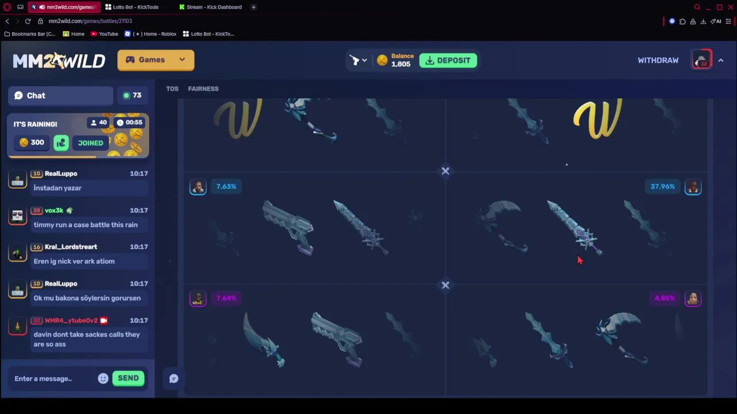Open the TOS link
Screen dimensions: 737x414
pos(172,89)
